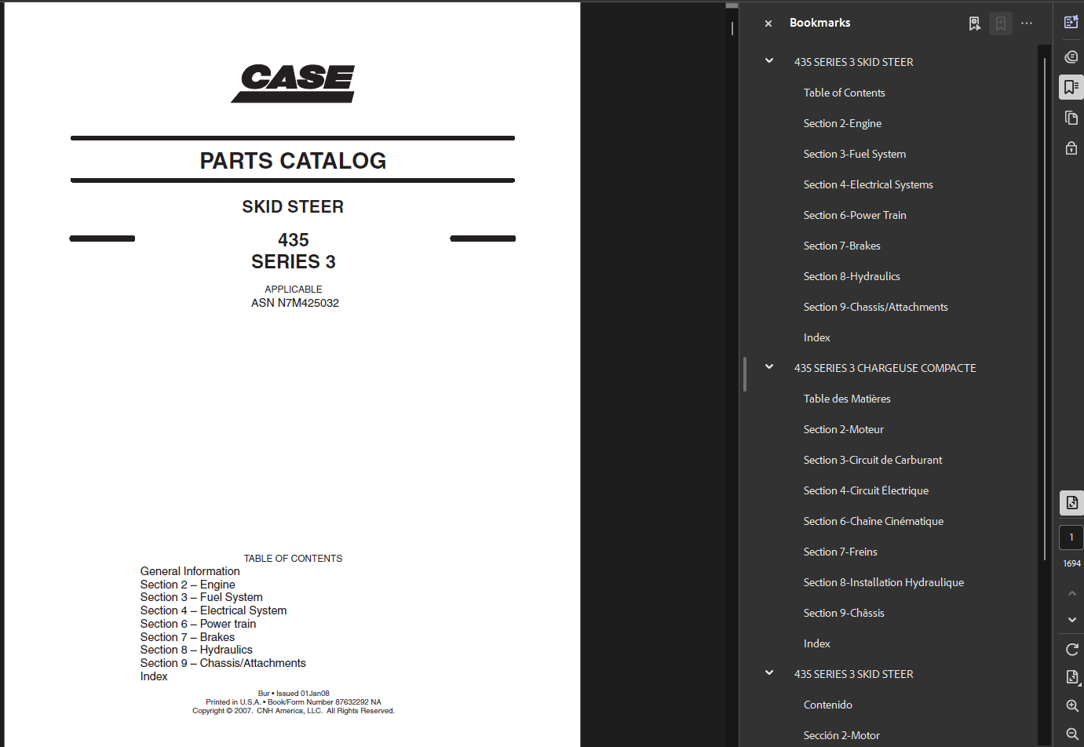Open the comments panel icon
The image size is (1084, 747).
click(x=1071, y=56)
